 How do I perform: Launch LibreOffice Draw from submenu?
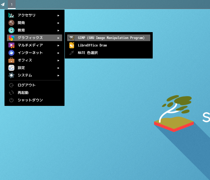109,45
